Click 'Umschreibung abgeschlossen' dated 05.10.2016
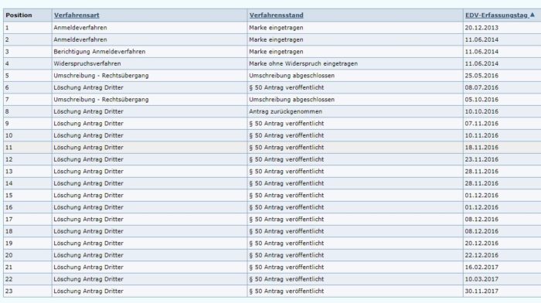The width and height of the screenshot is (541, 303). point(291,100)
